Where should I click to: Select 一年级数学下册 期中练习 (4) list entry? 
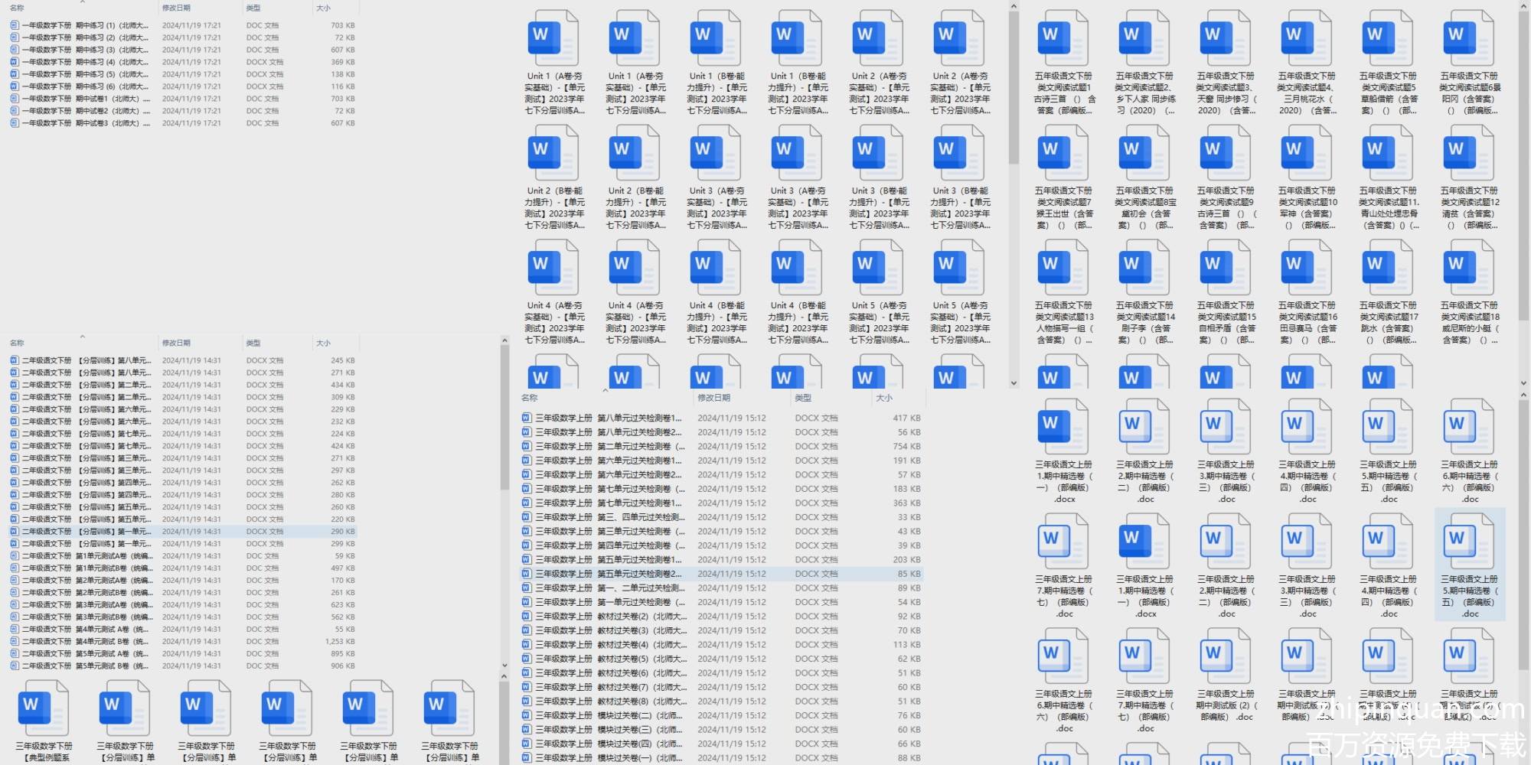pos(84,62)
